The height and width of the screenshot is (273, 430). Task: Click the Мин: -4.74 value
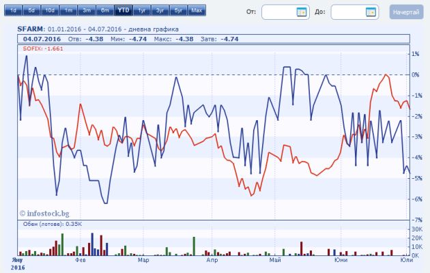click(128, 39)
